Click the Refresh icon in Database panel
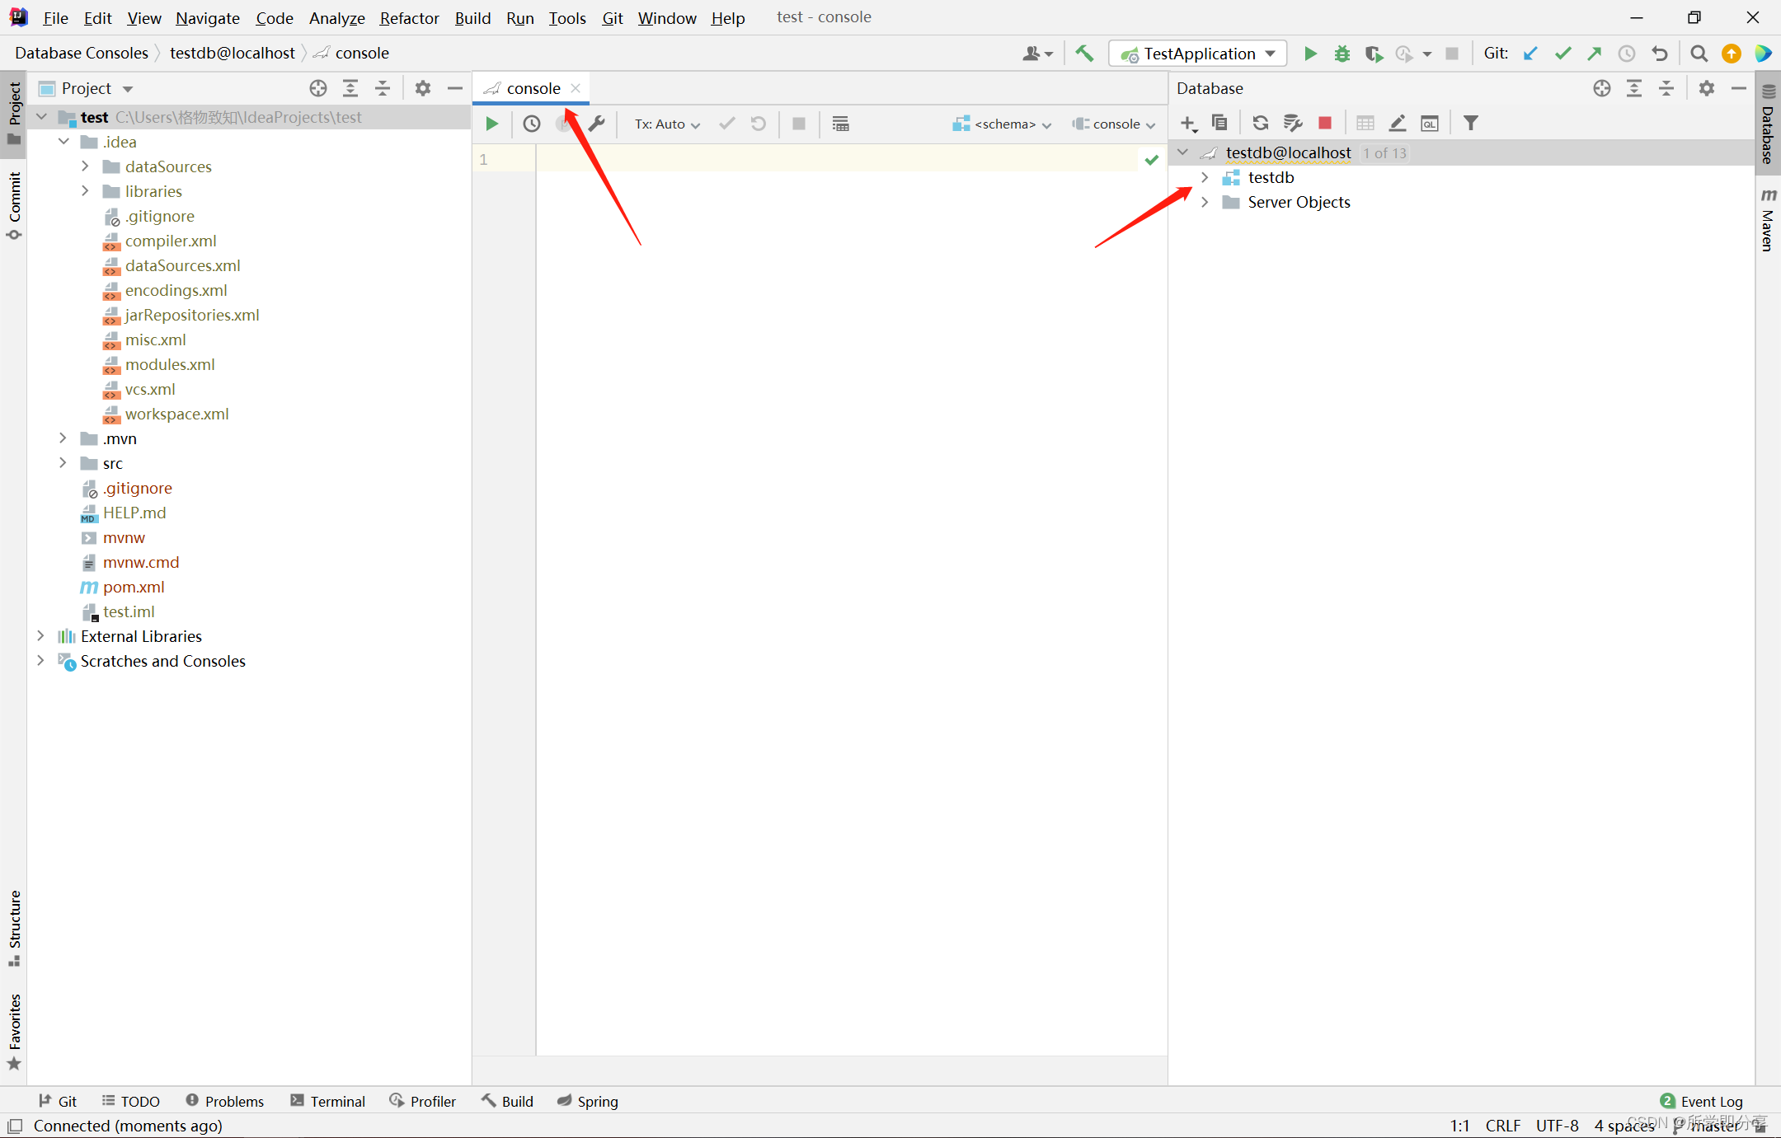 click(1260, 123)
